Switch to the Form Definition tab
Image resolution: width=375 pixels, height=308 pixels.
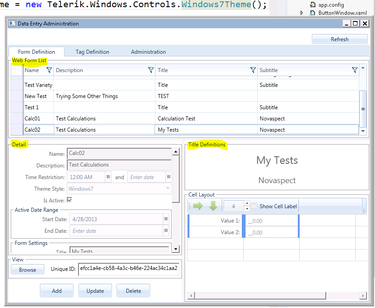pyautogui.click(x=36, y=51)
